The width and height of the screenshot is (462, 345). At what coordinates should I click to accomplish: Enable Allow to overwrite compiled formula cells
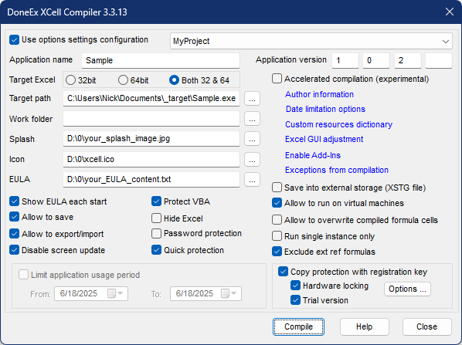pyautogui.click(x=277, y=220)
